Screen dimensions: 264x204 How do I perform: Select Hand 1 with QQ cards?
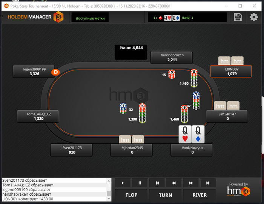(173, 18)
